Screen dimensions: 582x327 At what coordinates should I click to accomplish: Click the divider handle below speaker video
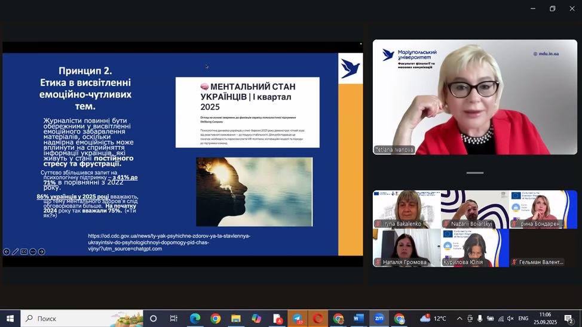[475, 173]
